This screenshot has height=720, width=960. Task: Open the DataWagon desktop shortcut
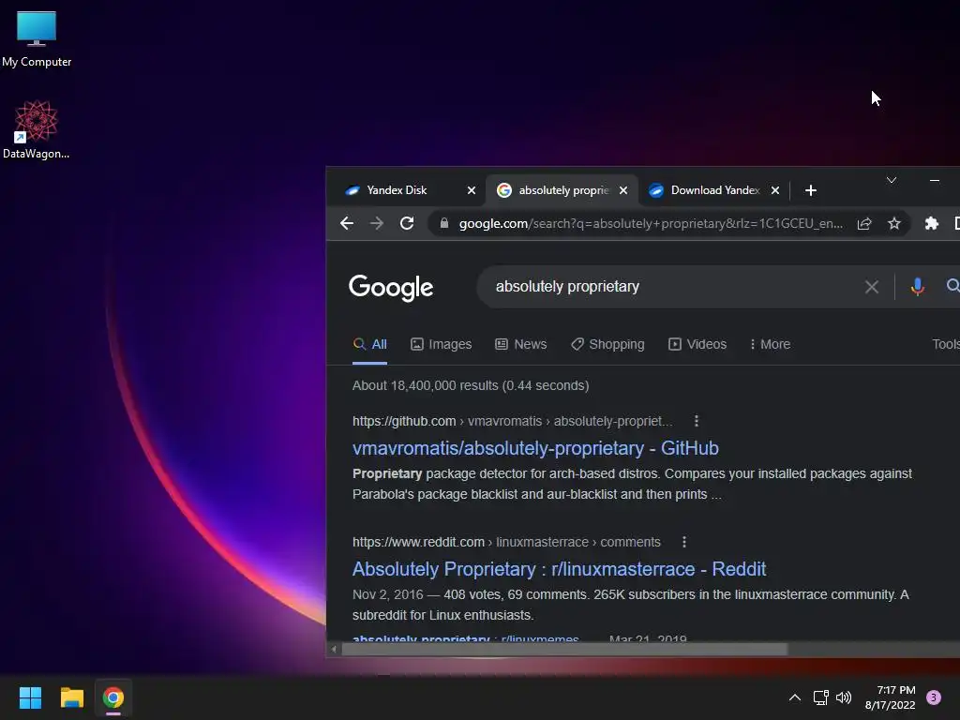click(37, 129)
